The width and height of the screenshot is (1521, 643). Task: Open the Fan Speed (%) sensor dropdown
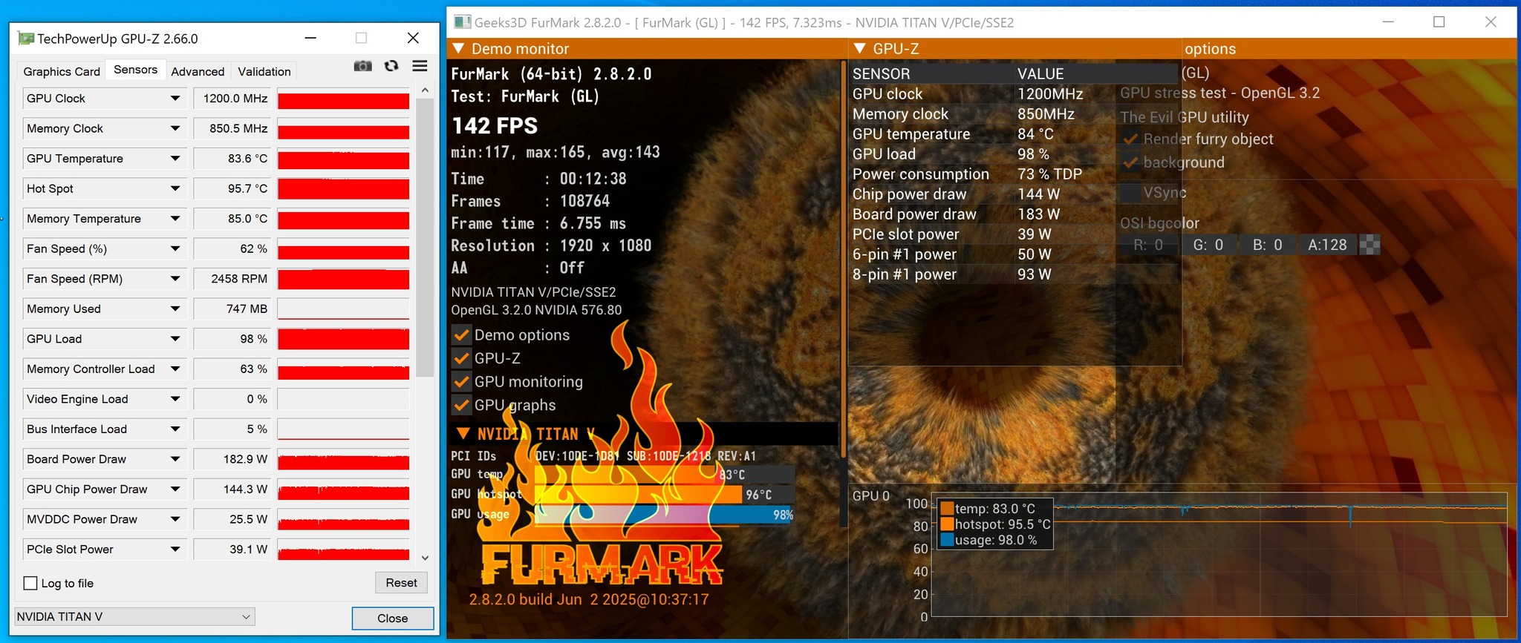175,249
